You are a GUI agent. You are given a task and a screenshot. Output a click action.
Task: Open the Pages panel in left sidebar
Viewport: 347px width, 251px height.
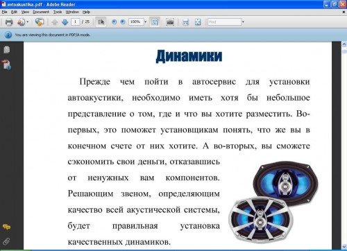point(6,49)
